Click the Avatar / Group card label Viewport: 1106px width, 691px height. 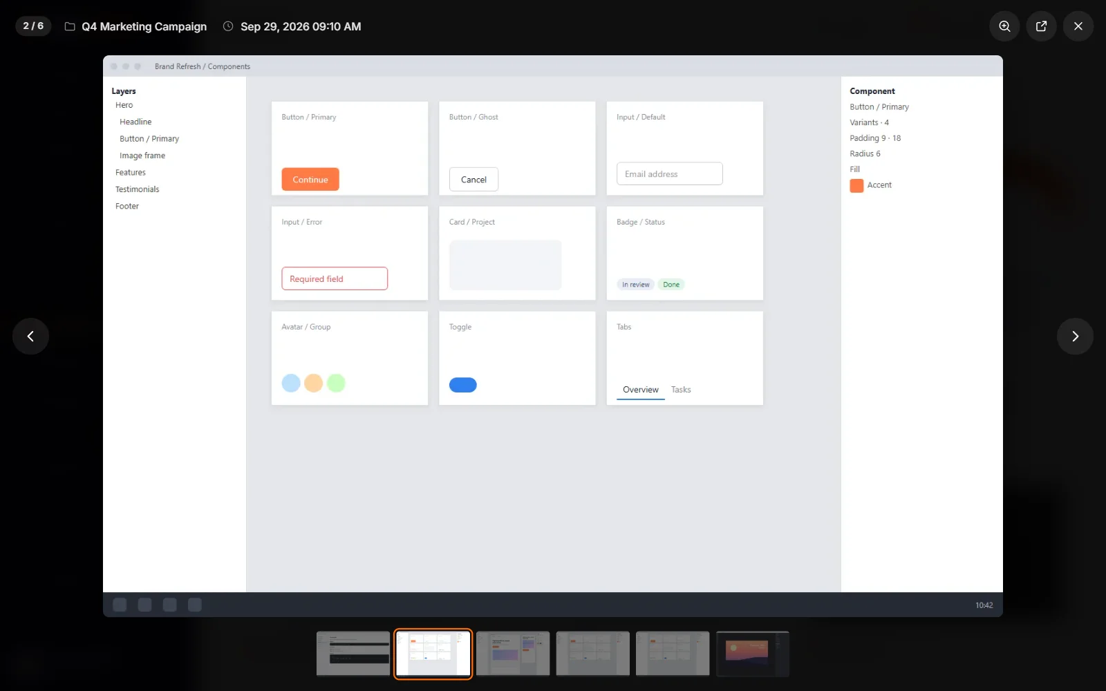(x=306, y=328)
